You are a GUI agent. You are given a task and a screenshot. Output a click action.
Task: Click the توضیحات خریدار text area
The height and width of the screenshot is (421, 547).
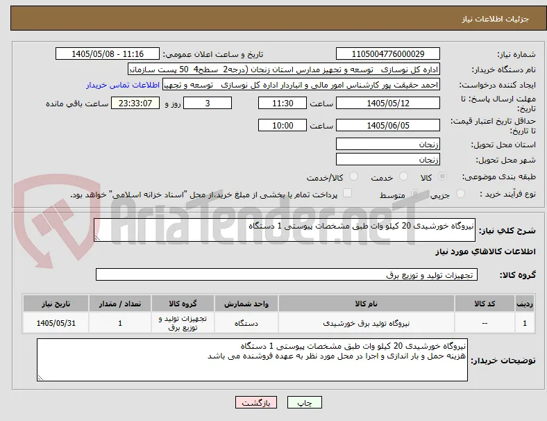pos(252,360)
